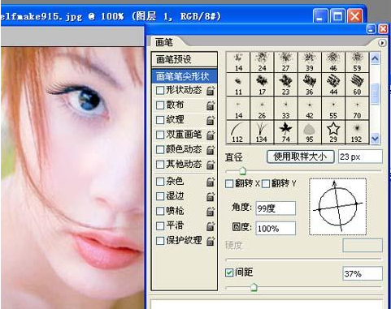This screenshot has height=309, width=391.
Task: Open 画笔预设 brush presets section
Action: coord(185,59)
